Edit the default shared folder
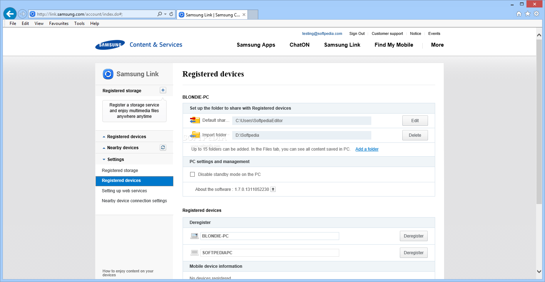This screenshot has width=545, height=282. tap(415, 121)
